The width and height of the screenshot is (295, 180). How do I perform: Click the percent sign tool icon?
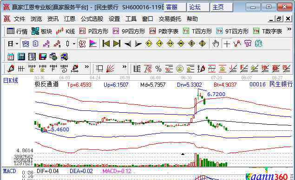click(158, 69)
